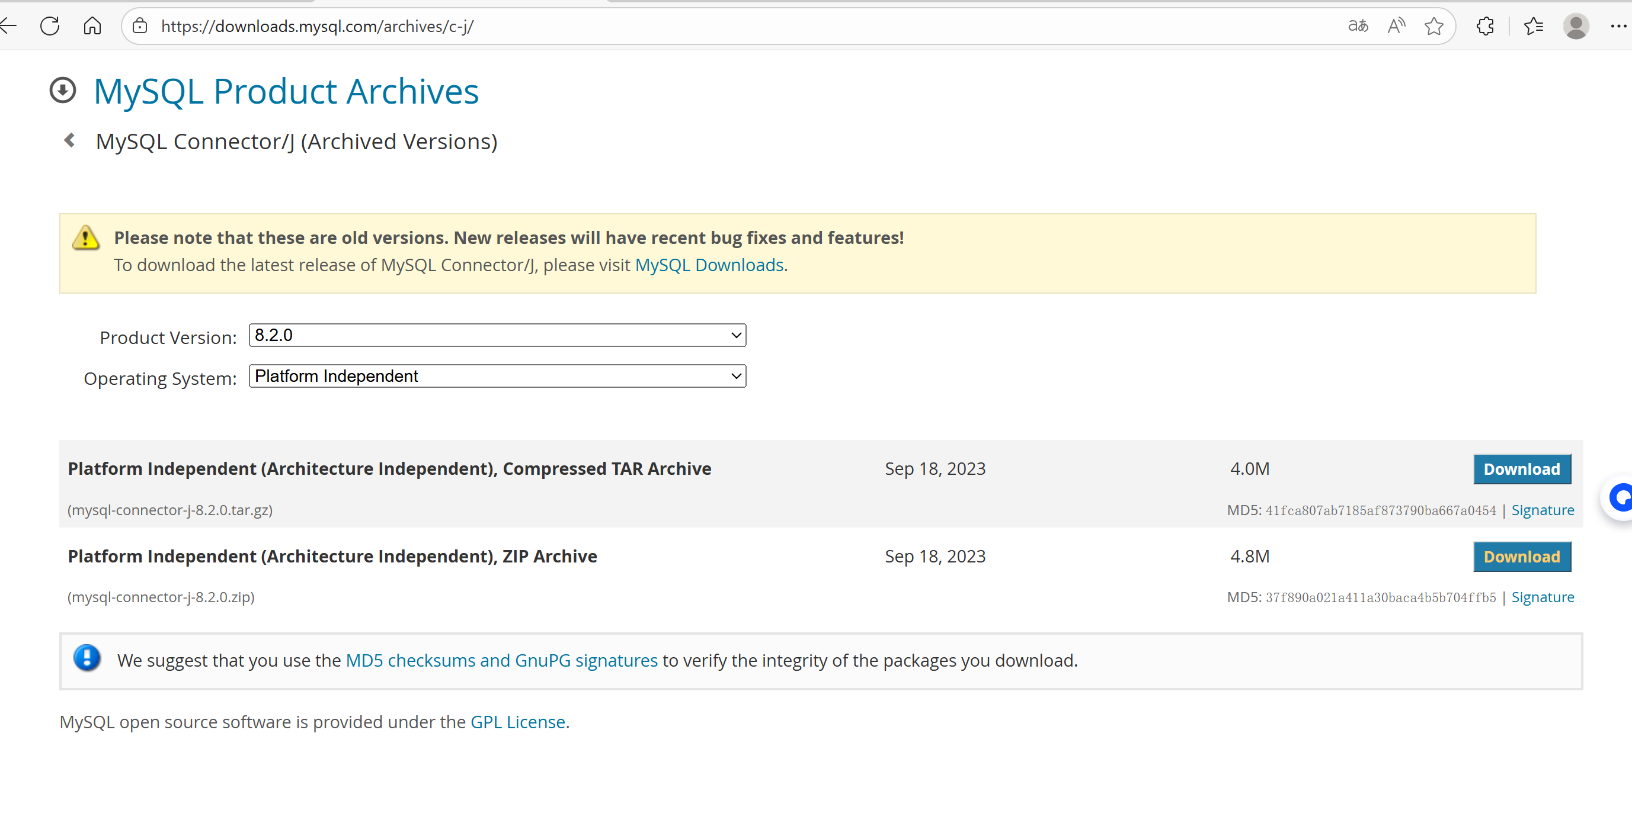1632x836 pixels.
Task: Click the Operating System label
Action: (160, 378)
